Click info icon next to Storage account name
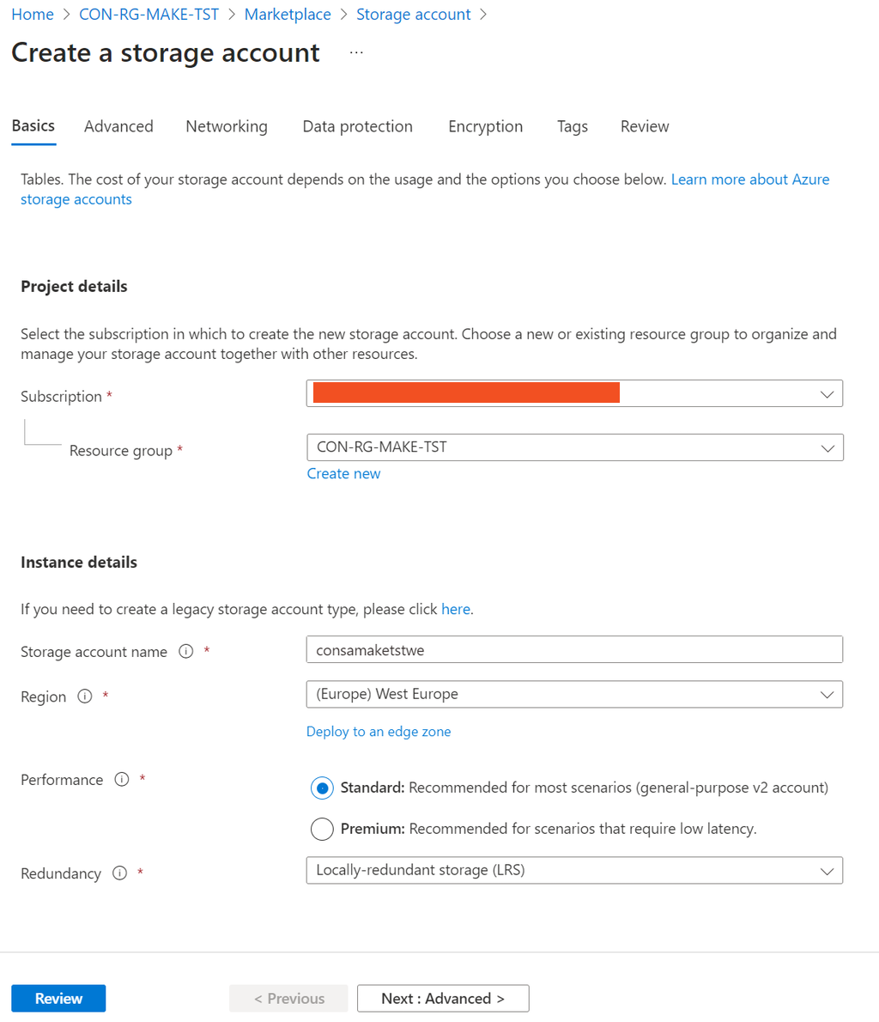 (x=185, y=652)
